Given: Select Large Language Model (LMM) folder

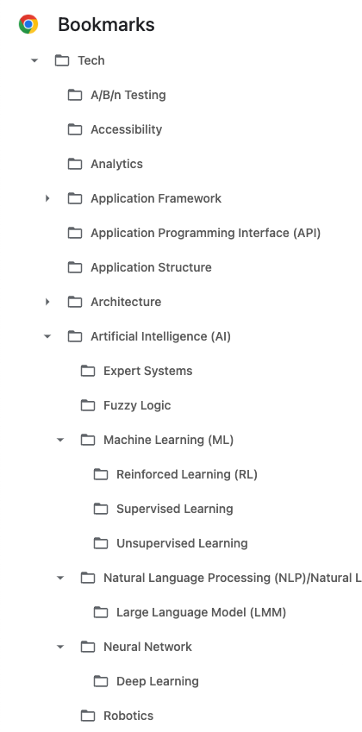Looking at the screenshot, I should [x=190, y=612].
